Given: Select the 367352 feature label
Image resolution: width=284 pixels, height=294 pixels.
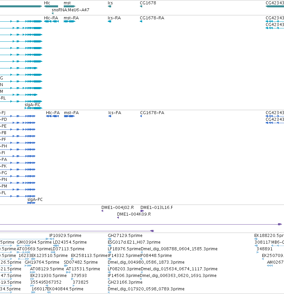Looking at the screenshot, I should click(x=54, y=282).
